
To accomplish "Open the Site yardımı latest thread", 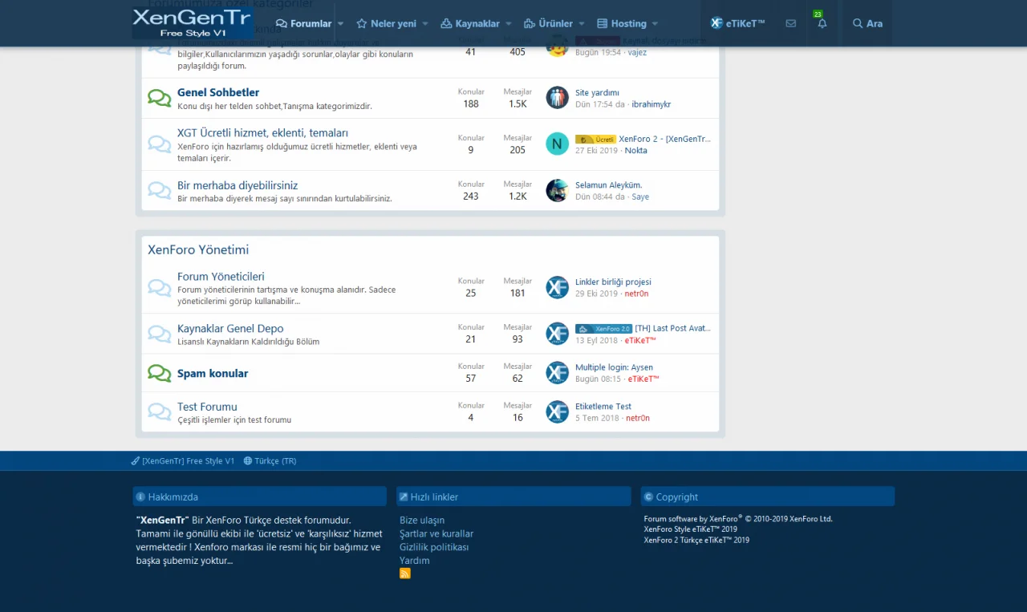I will tap(597, 93).
